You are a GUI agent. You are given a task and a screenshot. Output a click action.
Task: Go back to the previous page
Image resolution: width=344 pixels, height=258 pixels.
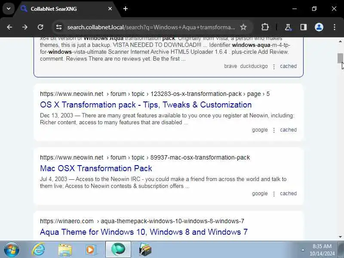(x=9, y=27)
